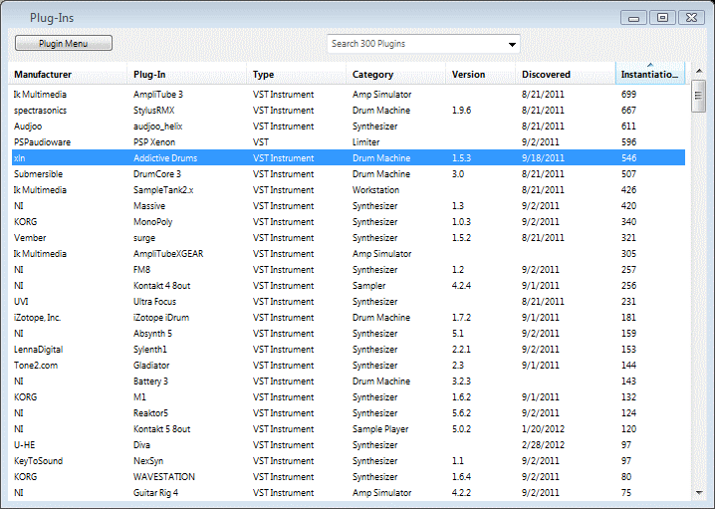The width and height of the screenshot is (715, 509).
Task: Click the Workstation category cell
Action: coord(375,189)
